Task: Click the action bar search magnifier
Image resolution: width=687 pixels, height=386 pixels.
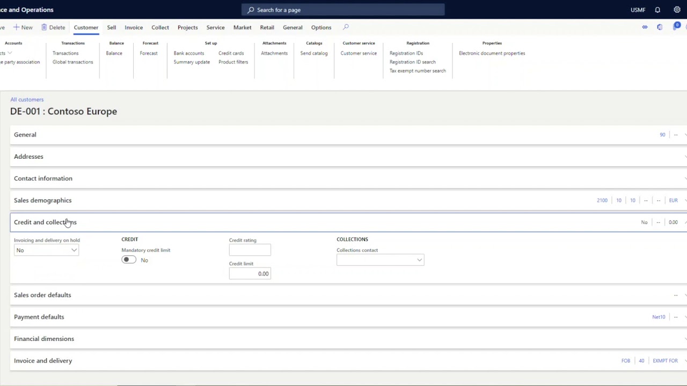Action: [346, 27]
